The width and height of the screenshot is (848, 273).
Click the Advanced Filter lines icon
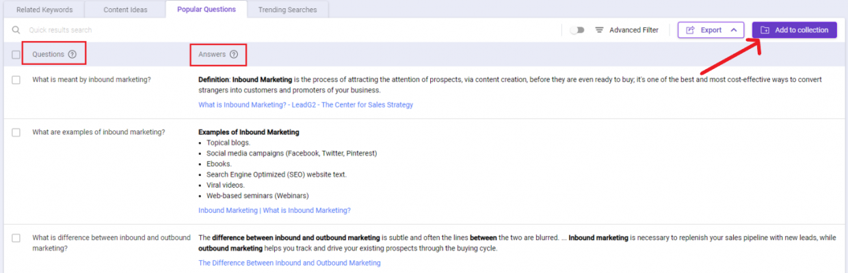[x=600, y=30]
